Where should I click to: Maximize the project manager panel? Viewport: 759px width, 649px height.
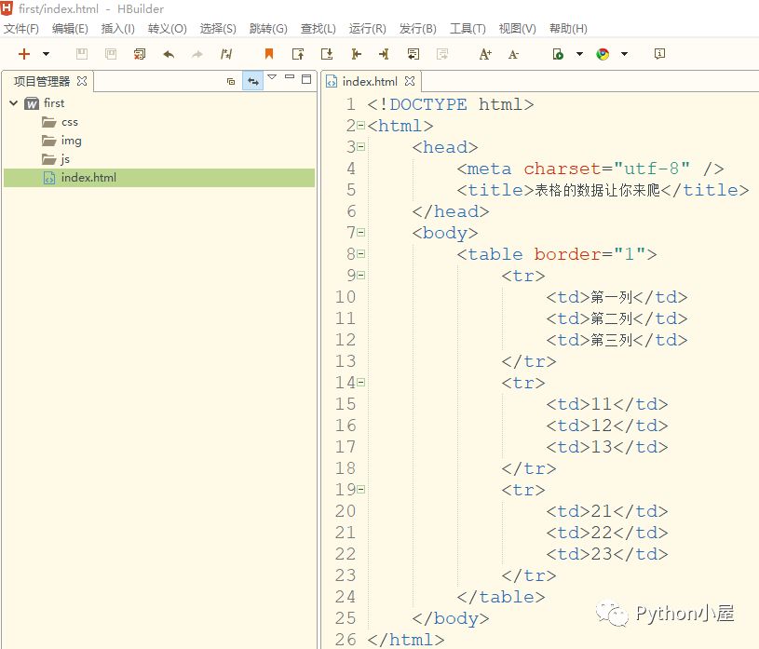point(306,79)
